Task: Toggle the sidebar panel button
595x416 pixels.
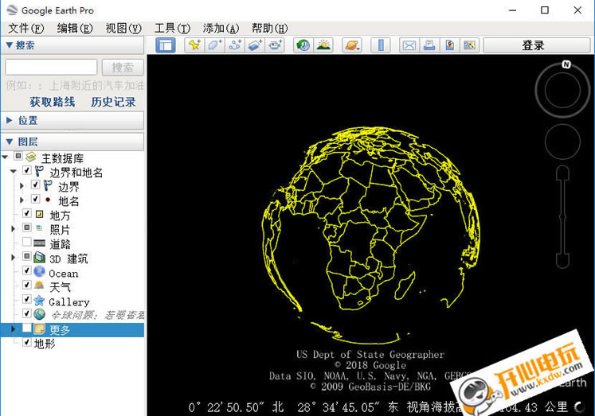Action: 165,45
